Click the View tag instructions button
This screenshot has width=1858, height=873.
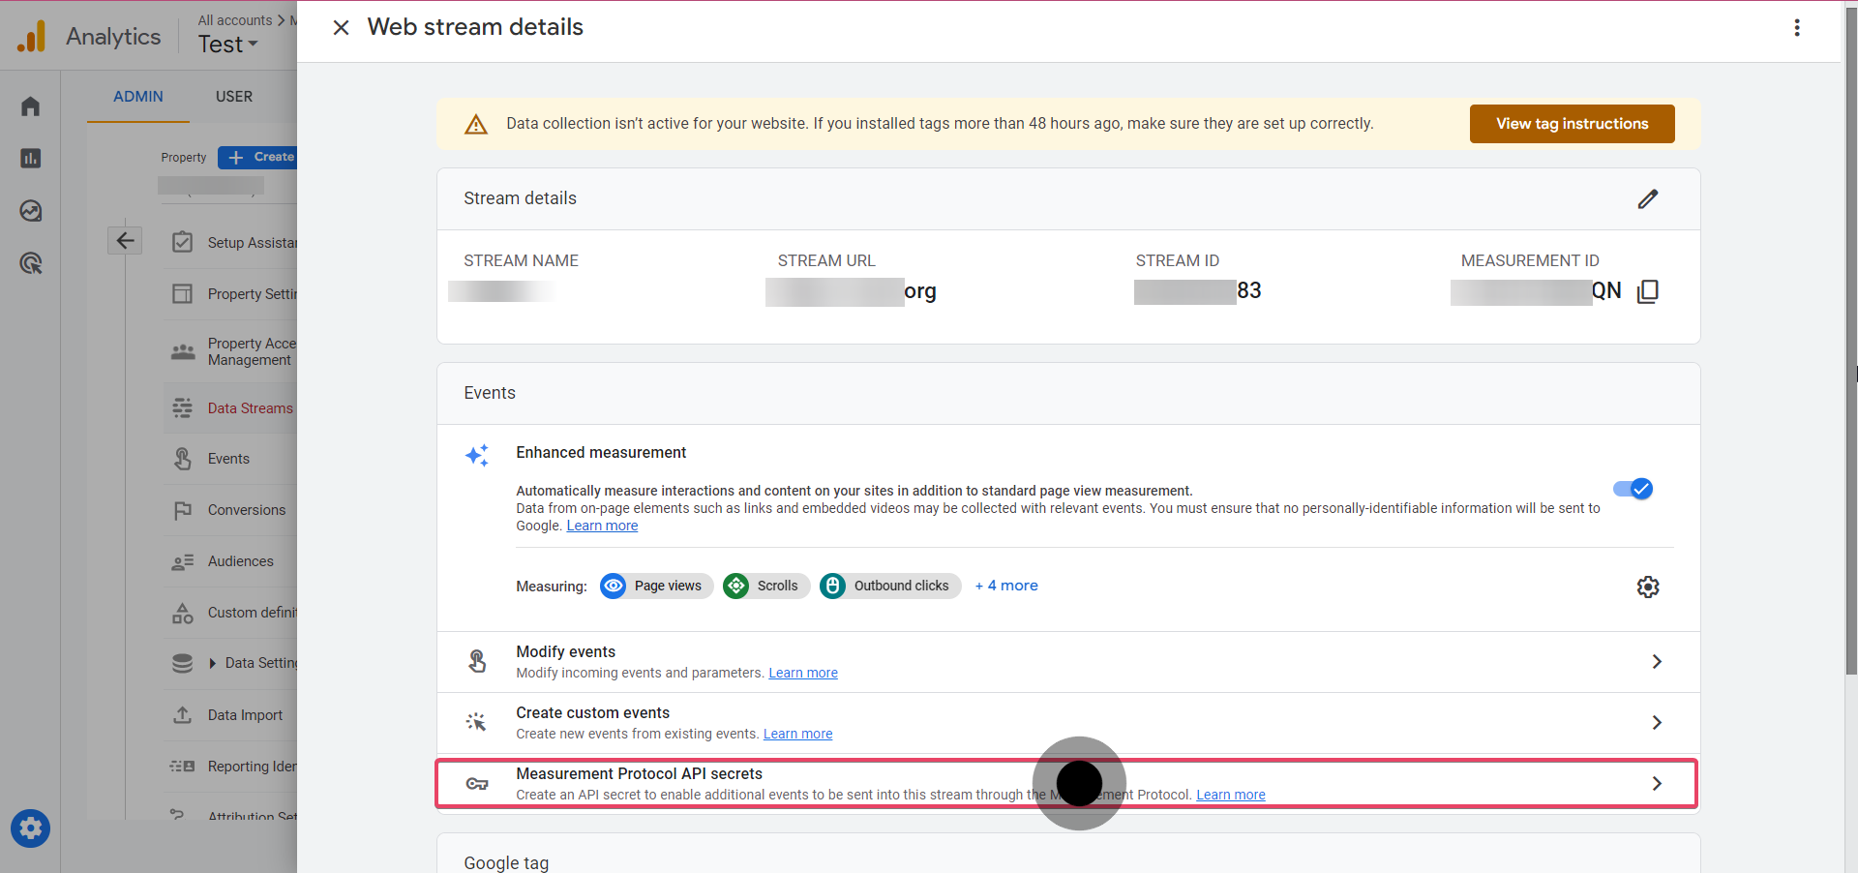(x=1572, y=124)
